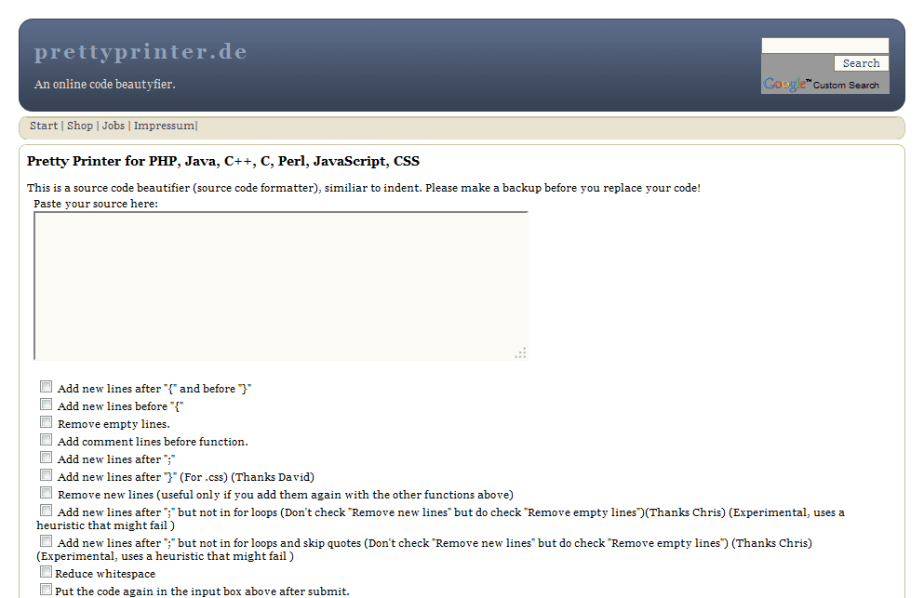Click inside the source code text area
The image size is (924, 598).
point(280,286)
